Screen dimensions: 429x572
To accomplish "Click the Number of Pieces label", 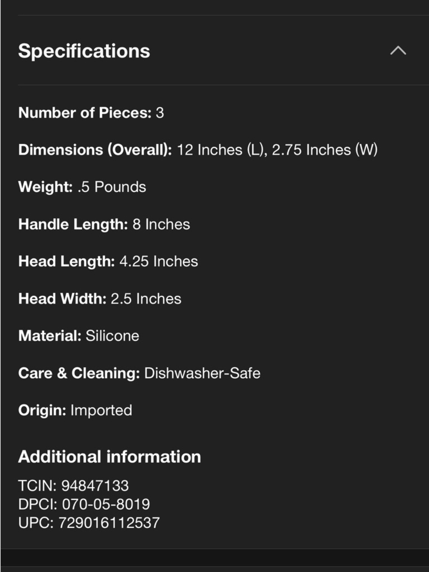I will [x=85, y=113].
